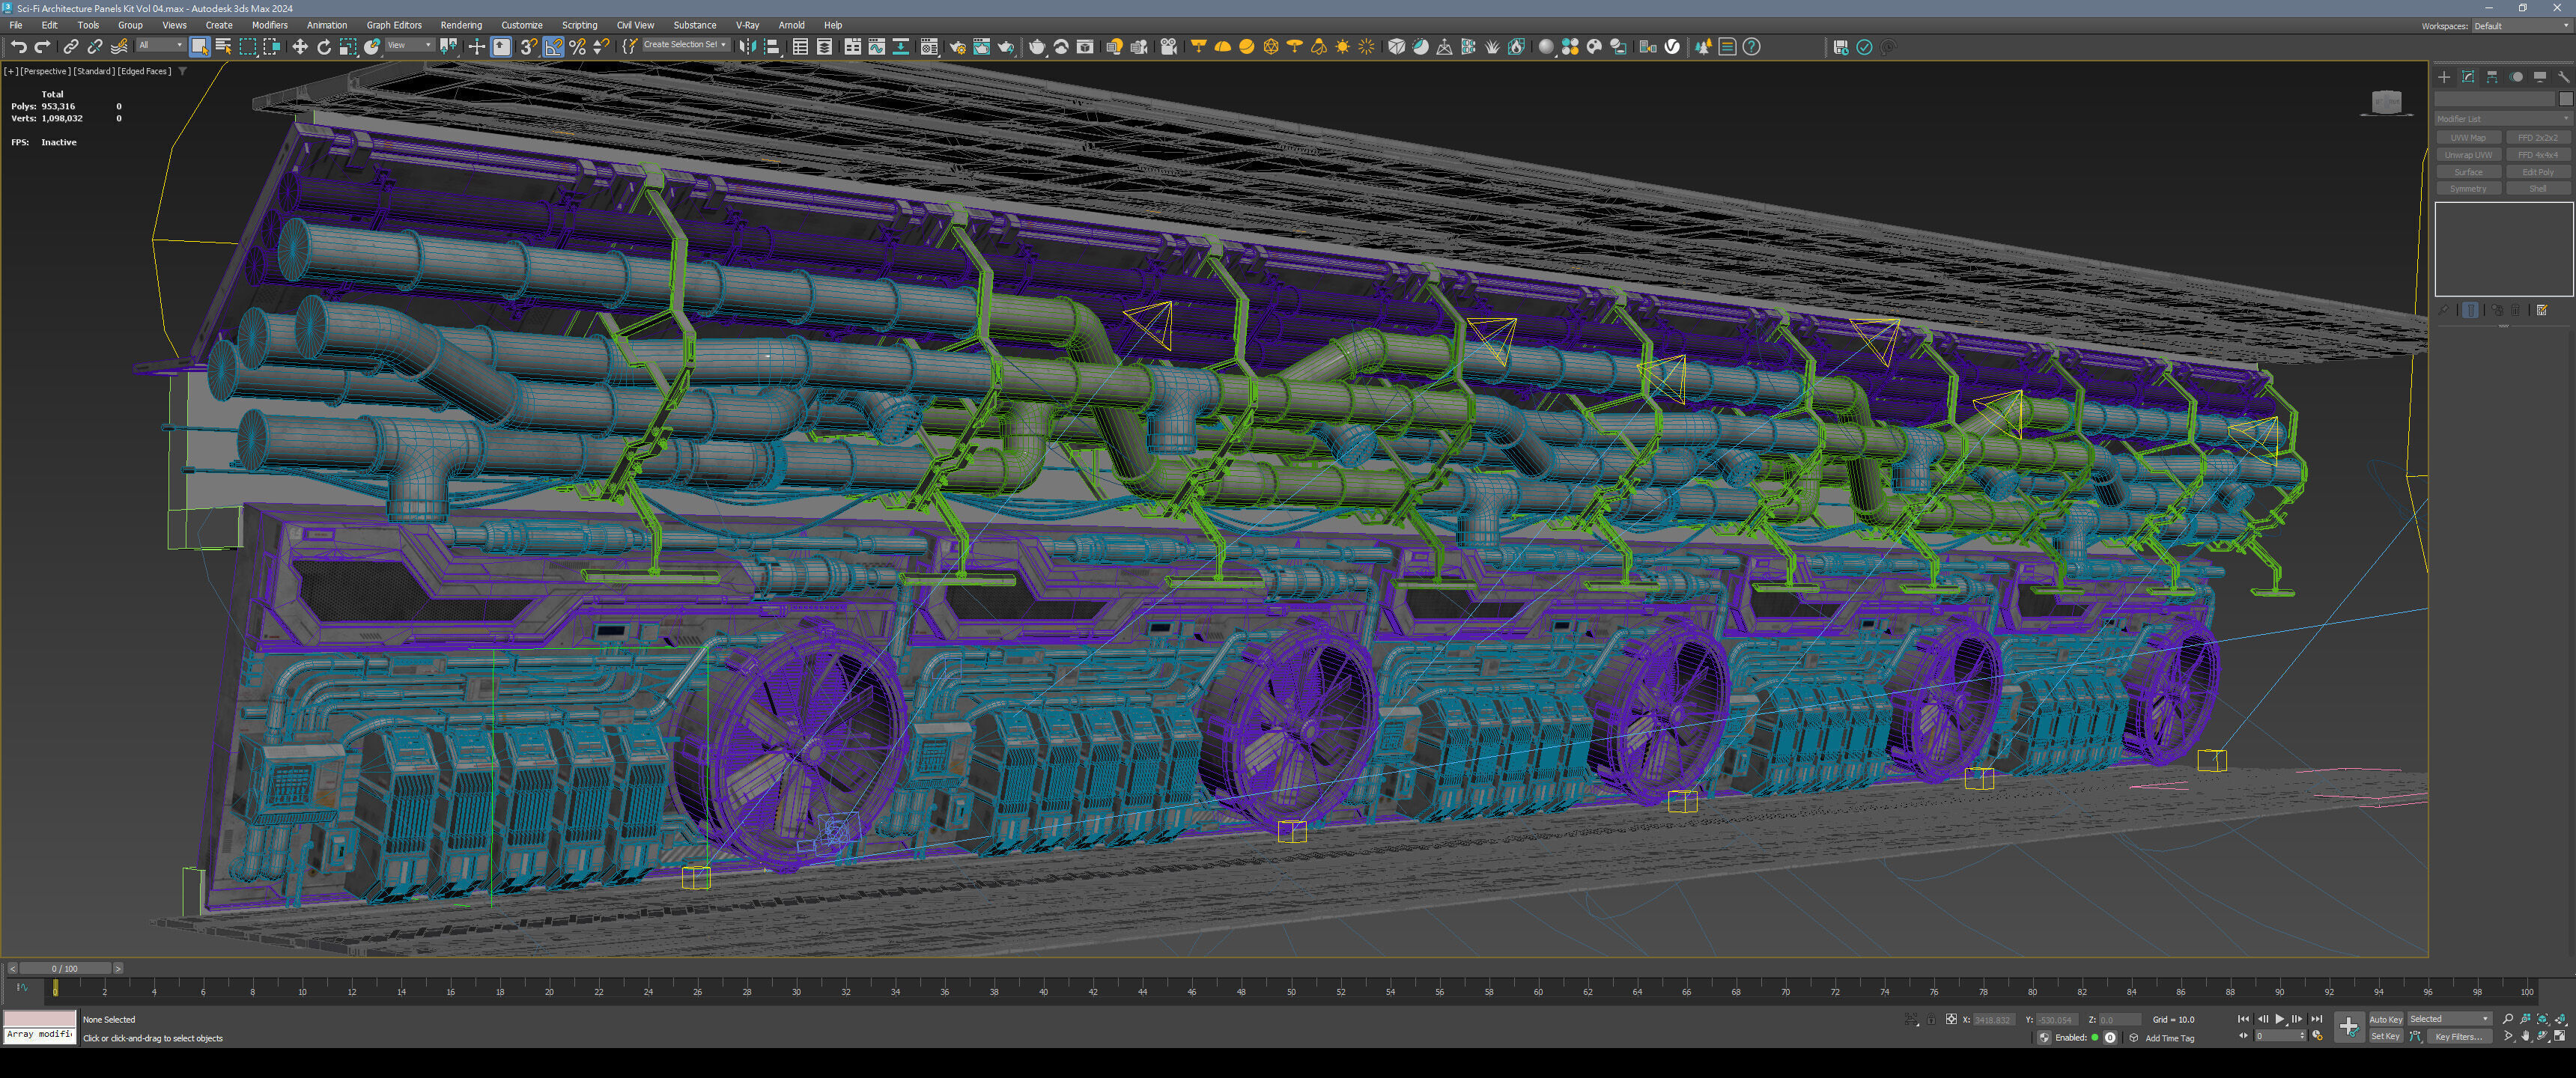Click the Play Animation button
This screenshot has height=1078, width=2576.
2279,1019
